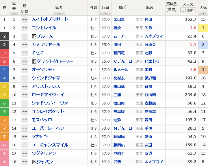208x166 pixels.
Task: Open mark selector for シャフリヤール
Action: click(x=25, y=45)
